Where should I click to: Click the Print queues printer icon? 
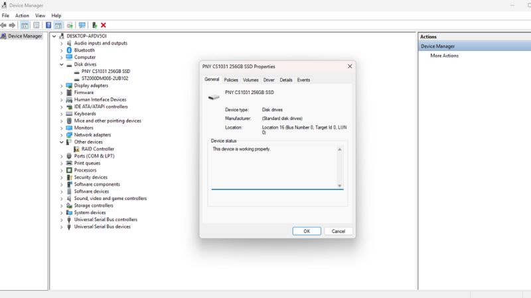[x=69, y=163]
